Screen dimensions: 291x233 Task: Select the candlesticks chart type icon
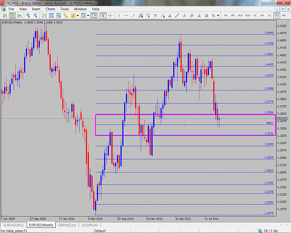point(13,15)
